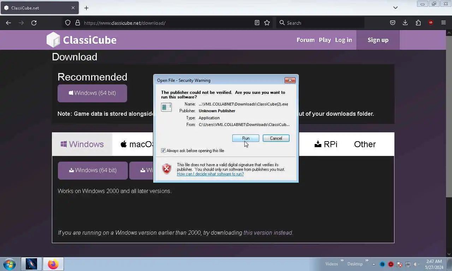This screenshot has height=271, width=452.
Task: Open the Windows Start menu
Action: click(x=10, y=264)
